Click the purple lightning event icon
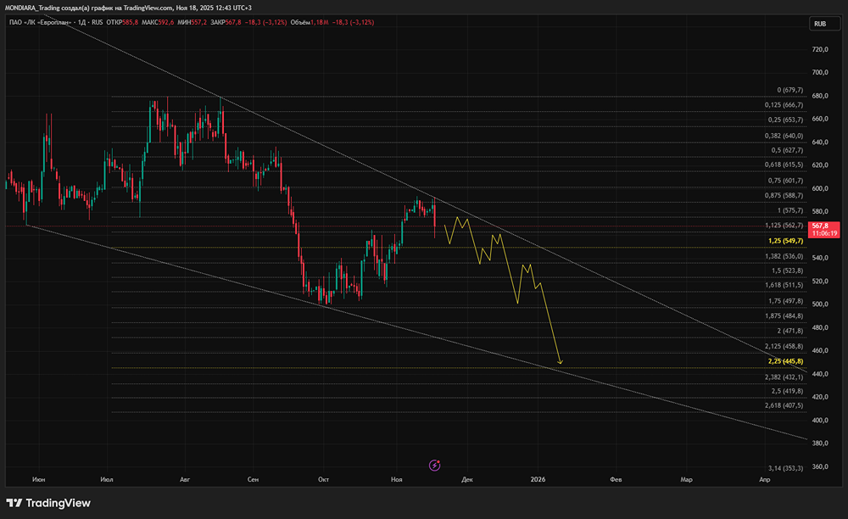The height and width of the screenshot is (519, 848). click(434, 465)
